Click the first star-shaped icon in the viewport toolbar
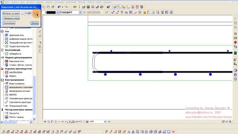238x134 pixels. click(45, 122)
